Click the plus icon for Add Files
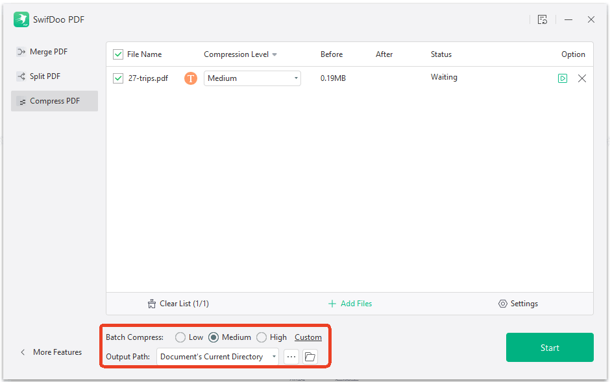 [x=332, y=304]
